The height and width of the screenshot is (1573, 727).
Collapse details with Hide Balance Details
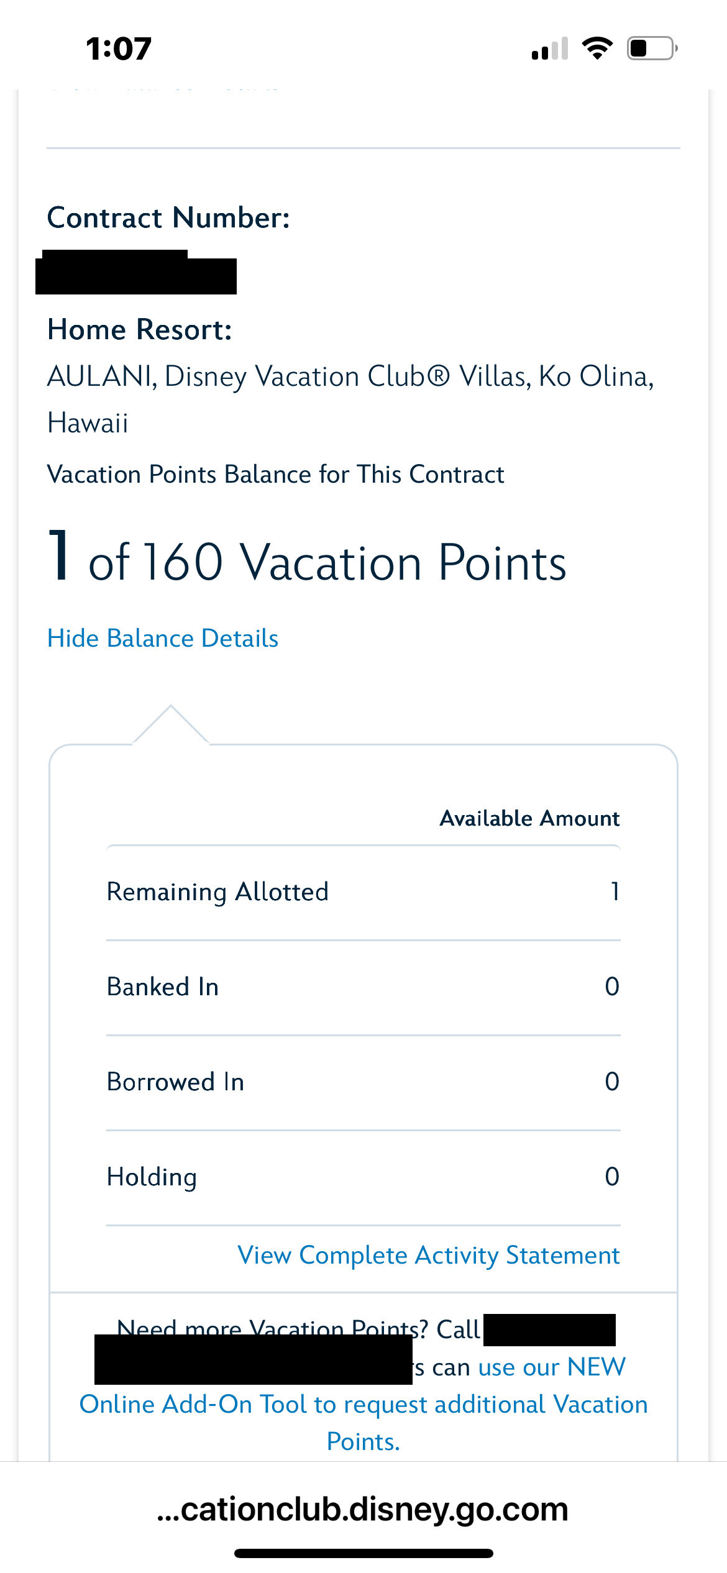[163, 639]
